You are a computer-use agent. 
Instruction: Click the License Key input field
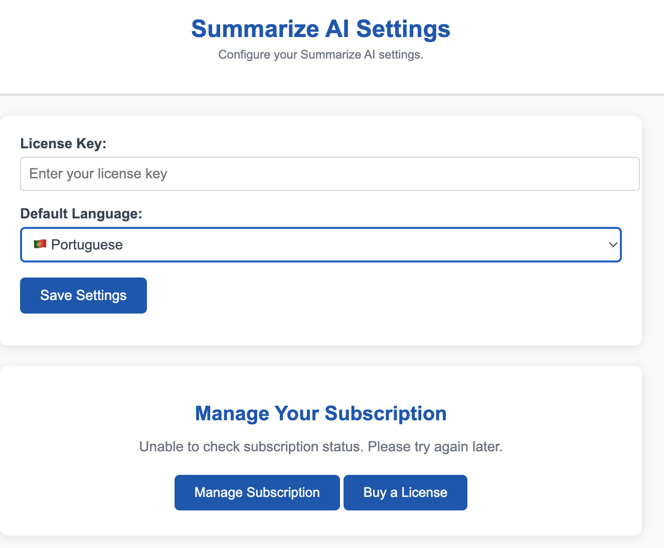click(329, 174)
